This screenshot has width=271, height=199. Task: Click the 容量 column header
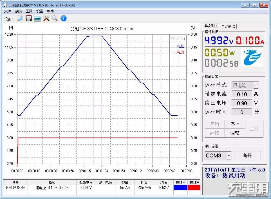125,182
